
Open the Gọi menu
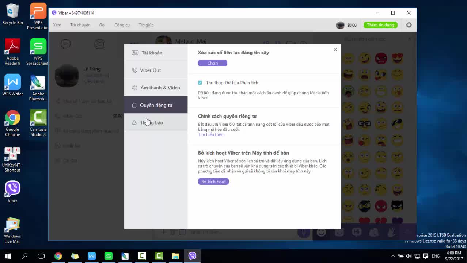point(102,25)
